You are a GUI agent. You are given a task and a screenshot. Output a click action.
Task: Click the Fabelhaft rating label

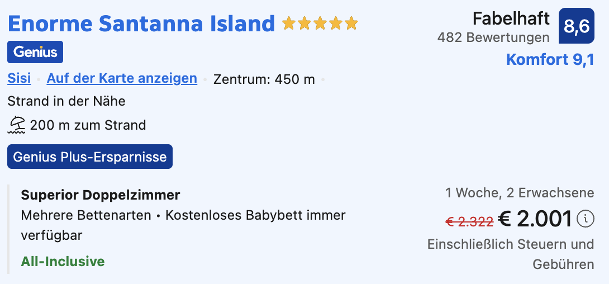(511, 18)
